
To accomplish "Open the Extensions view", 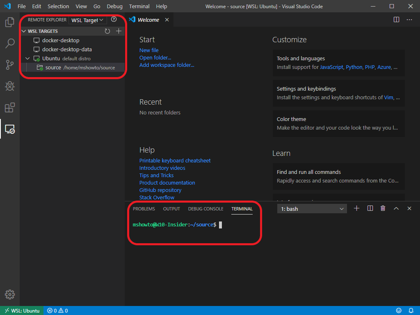I will [10, 107].
